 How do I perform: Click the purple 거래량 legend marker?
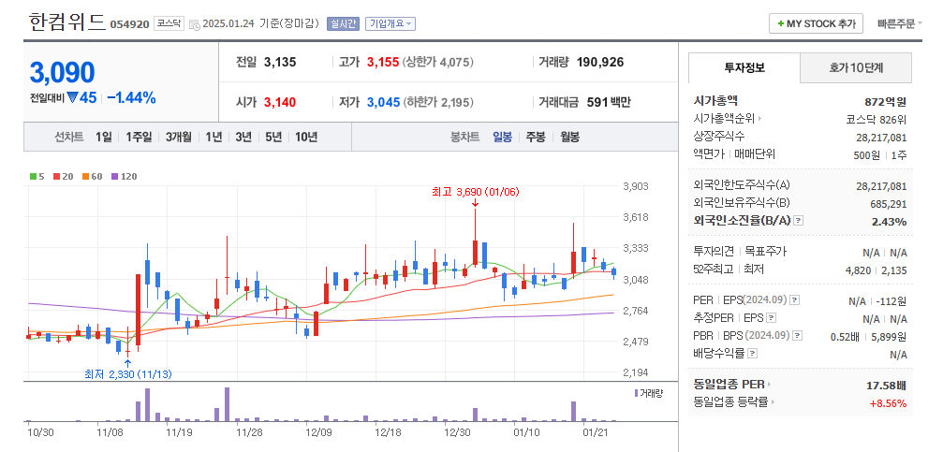(x=636, y=393)
